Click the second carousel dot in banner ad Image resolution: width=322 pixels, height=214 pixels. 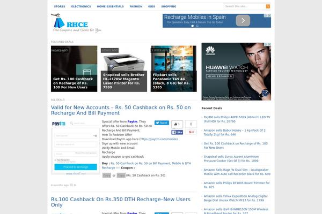[x=197, y=26]
